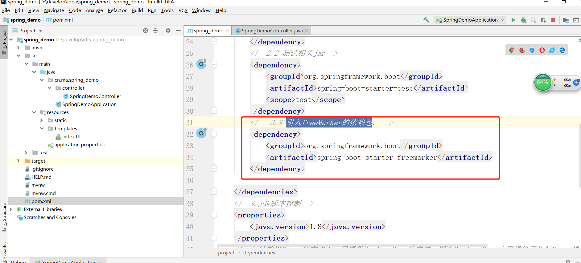Open preview in Safari browser icon
The height and width of the screenshot is (263, 581).
pos(532,50)
